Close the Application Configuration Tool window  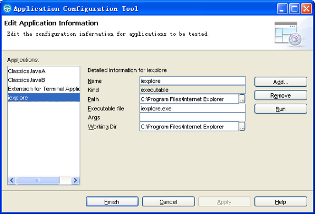(306, 9)
